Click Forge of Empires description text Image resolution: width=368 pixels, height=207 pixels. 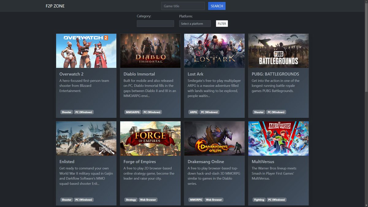click(x=149, y=173)
